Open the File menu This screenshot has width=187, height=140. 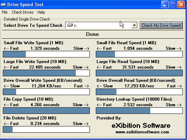pyautogui.click(x=5, y=12)
